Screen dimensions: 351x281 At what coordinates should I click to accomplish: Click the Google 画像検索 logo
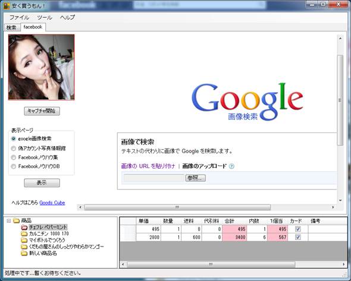[x=247, y=102]
